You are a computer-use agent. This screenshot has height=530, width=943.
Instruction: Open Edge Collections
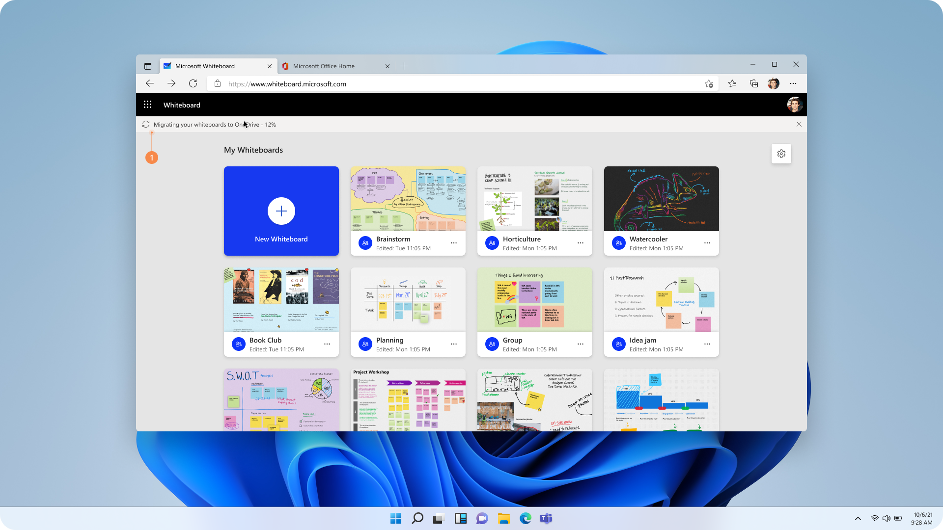753,83
